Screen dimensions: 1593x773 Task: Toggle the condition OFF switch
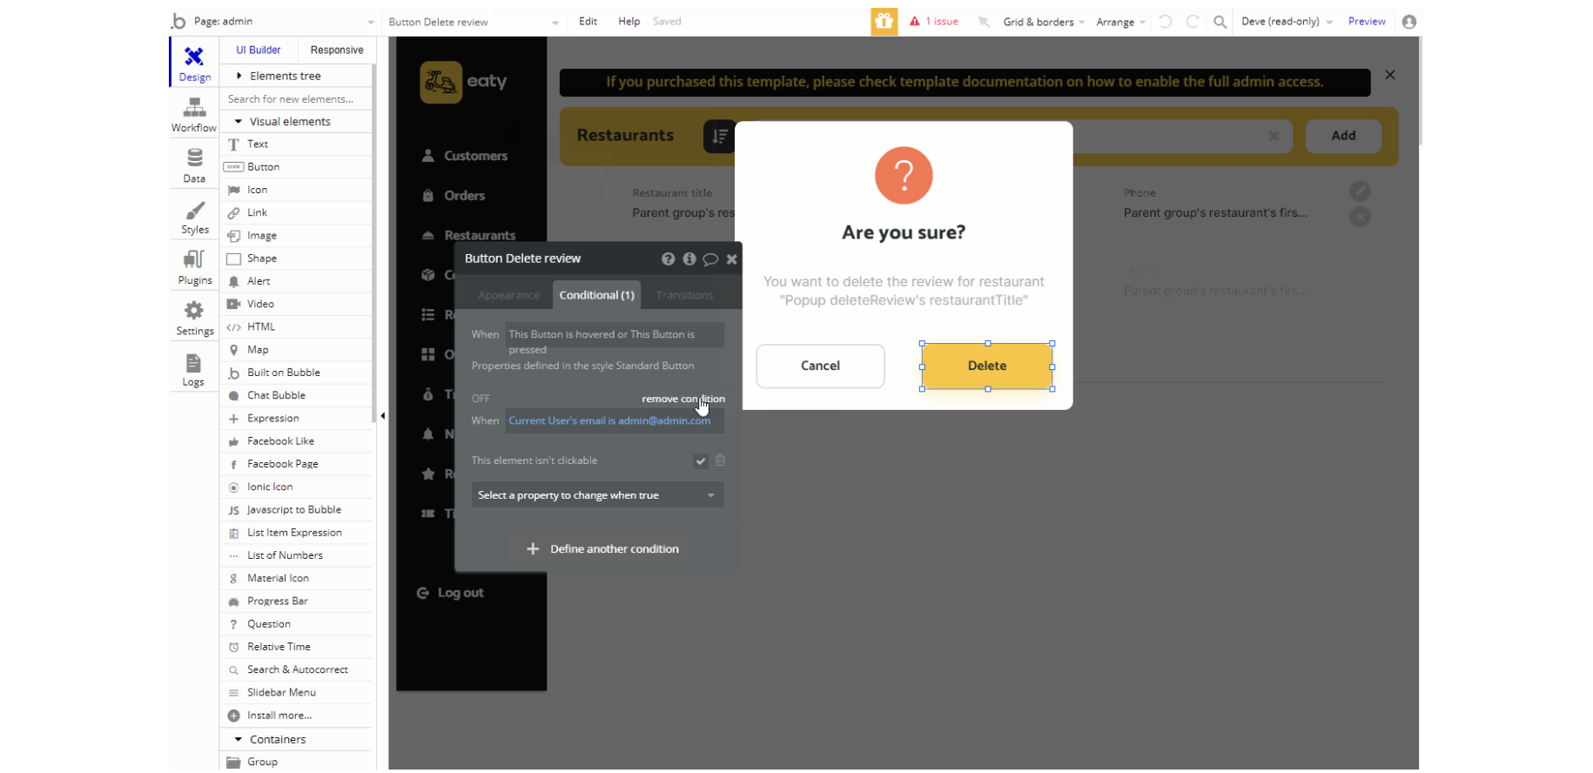pos(481,399)
